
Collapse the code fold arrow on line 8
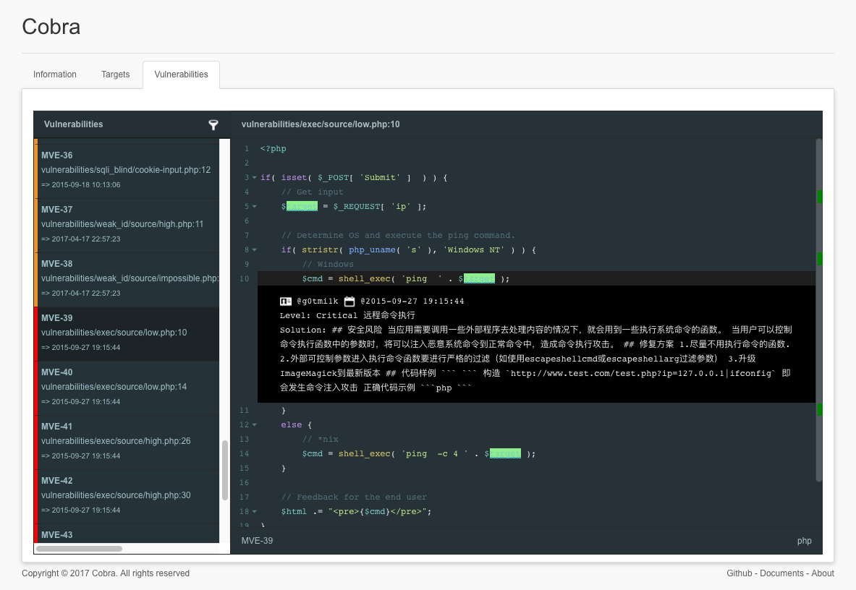coord(255,249)
